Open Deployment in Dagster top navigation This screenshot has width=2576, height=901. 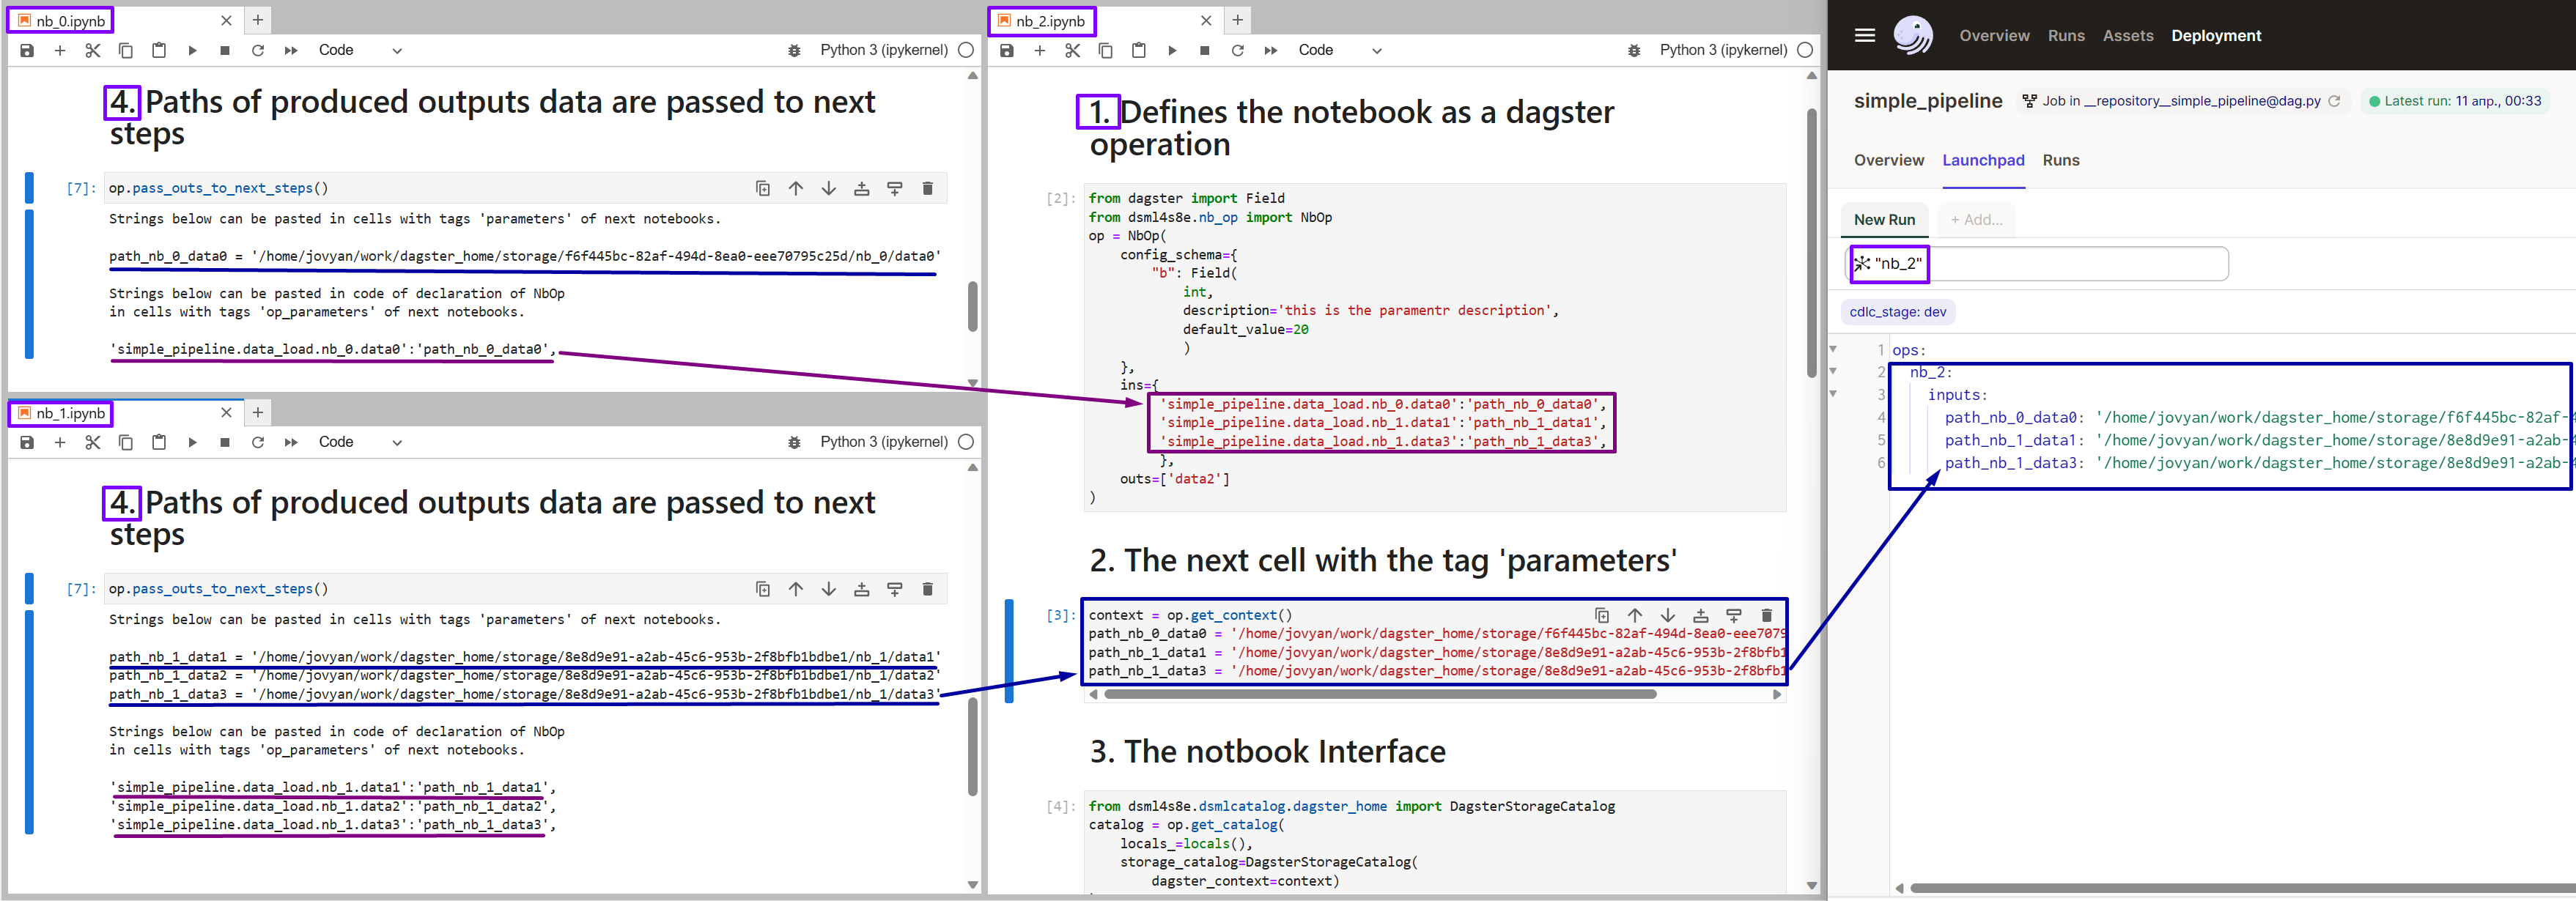(2216, 35)
